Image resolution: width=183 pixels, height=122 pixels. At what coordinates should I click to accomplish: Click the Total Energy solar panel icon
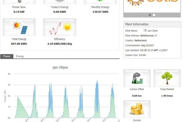click(x=19, y=27)
